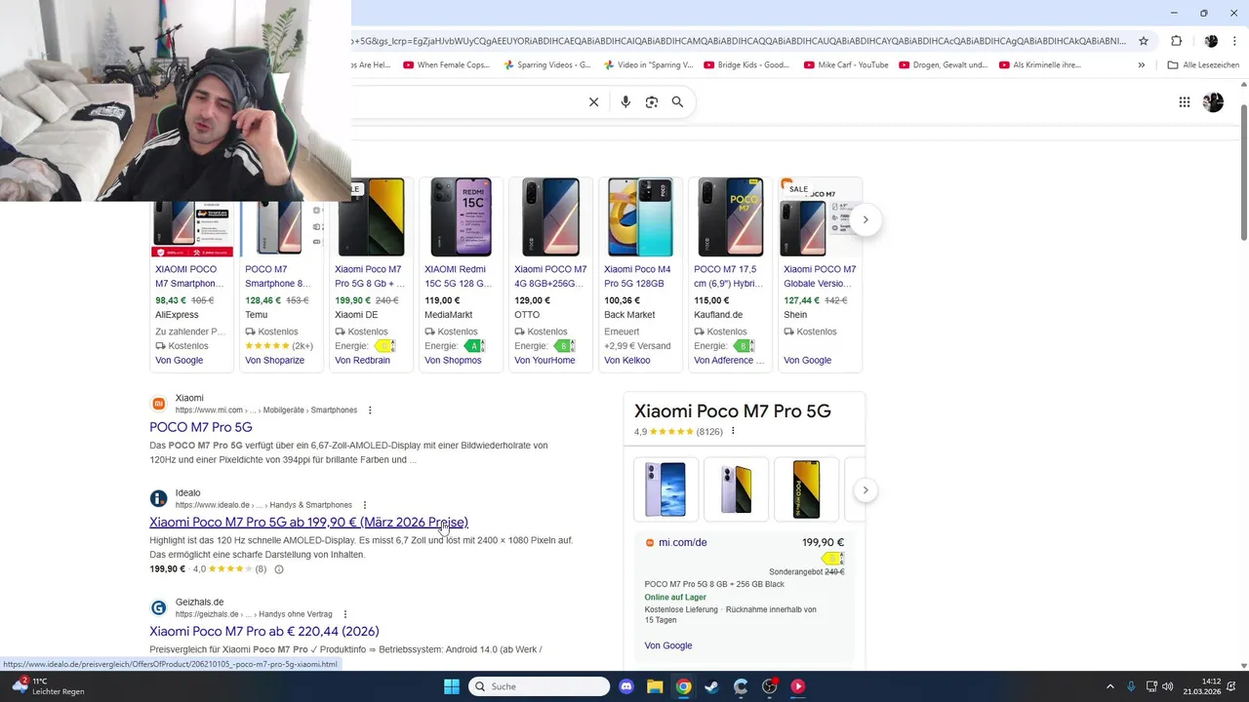Open bookmark When Female Cops
This screenshot has height=702, width=1249.
(446, 65)
